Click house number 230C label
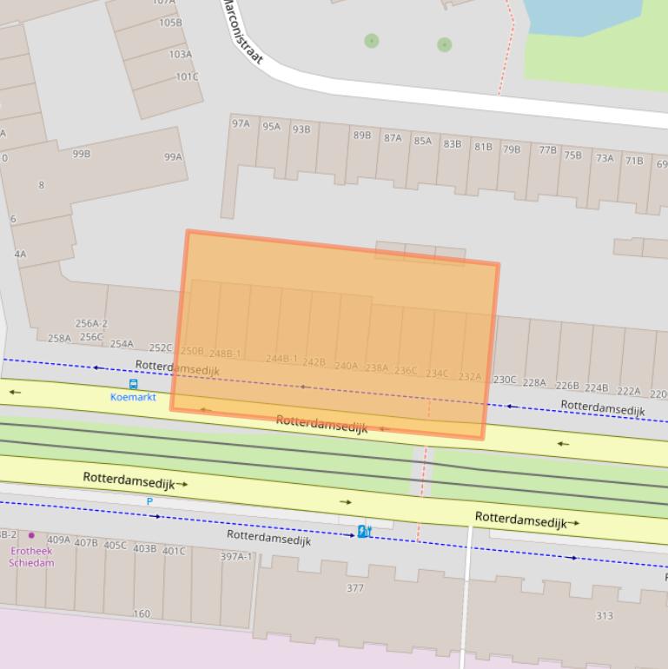The height and width of the screenshot is (669, 668). 505,380
